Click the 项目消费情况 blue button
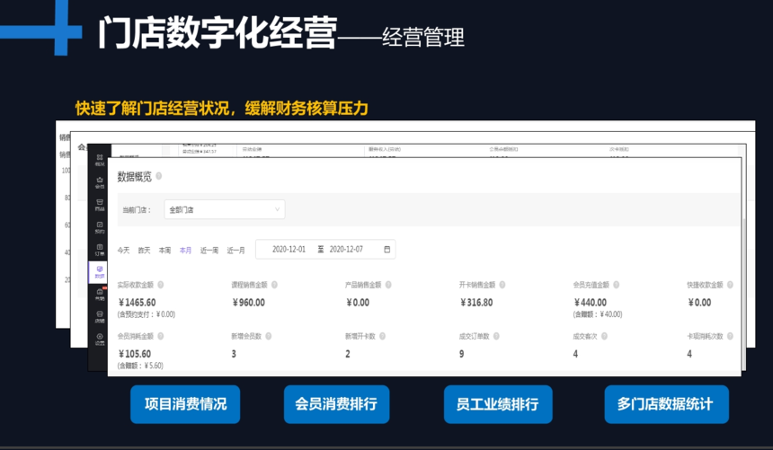This screenshot has width=773, height=450. coord(185,404)
